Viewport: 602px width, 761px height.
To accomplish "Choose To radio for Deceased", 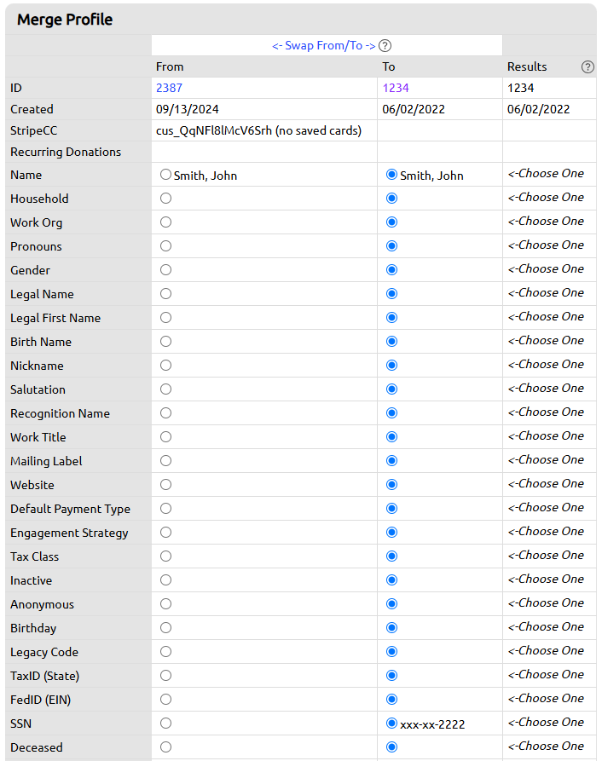I will point(391,747).
